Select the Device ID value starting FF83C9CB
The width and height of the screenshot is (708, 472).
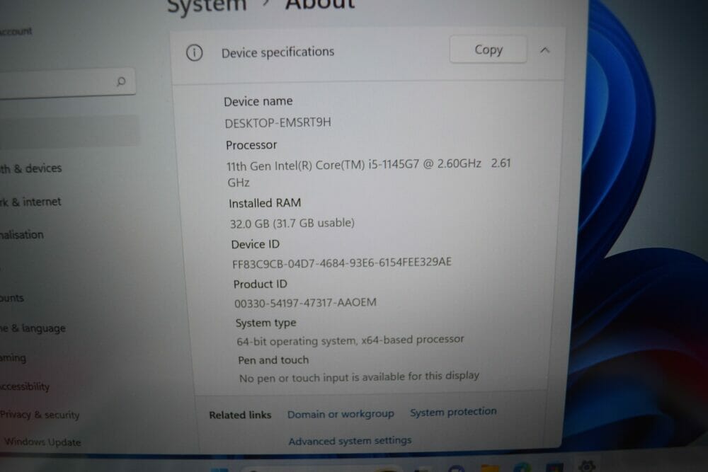(341, 263)
